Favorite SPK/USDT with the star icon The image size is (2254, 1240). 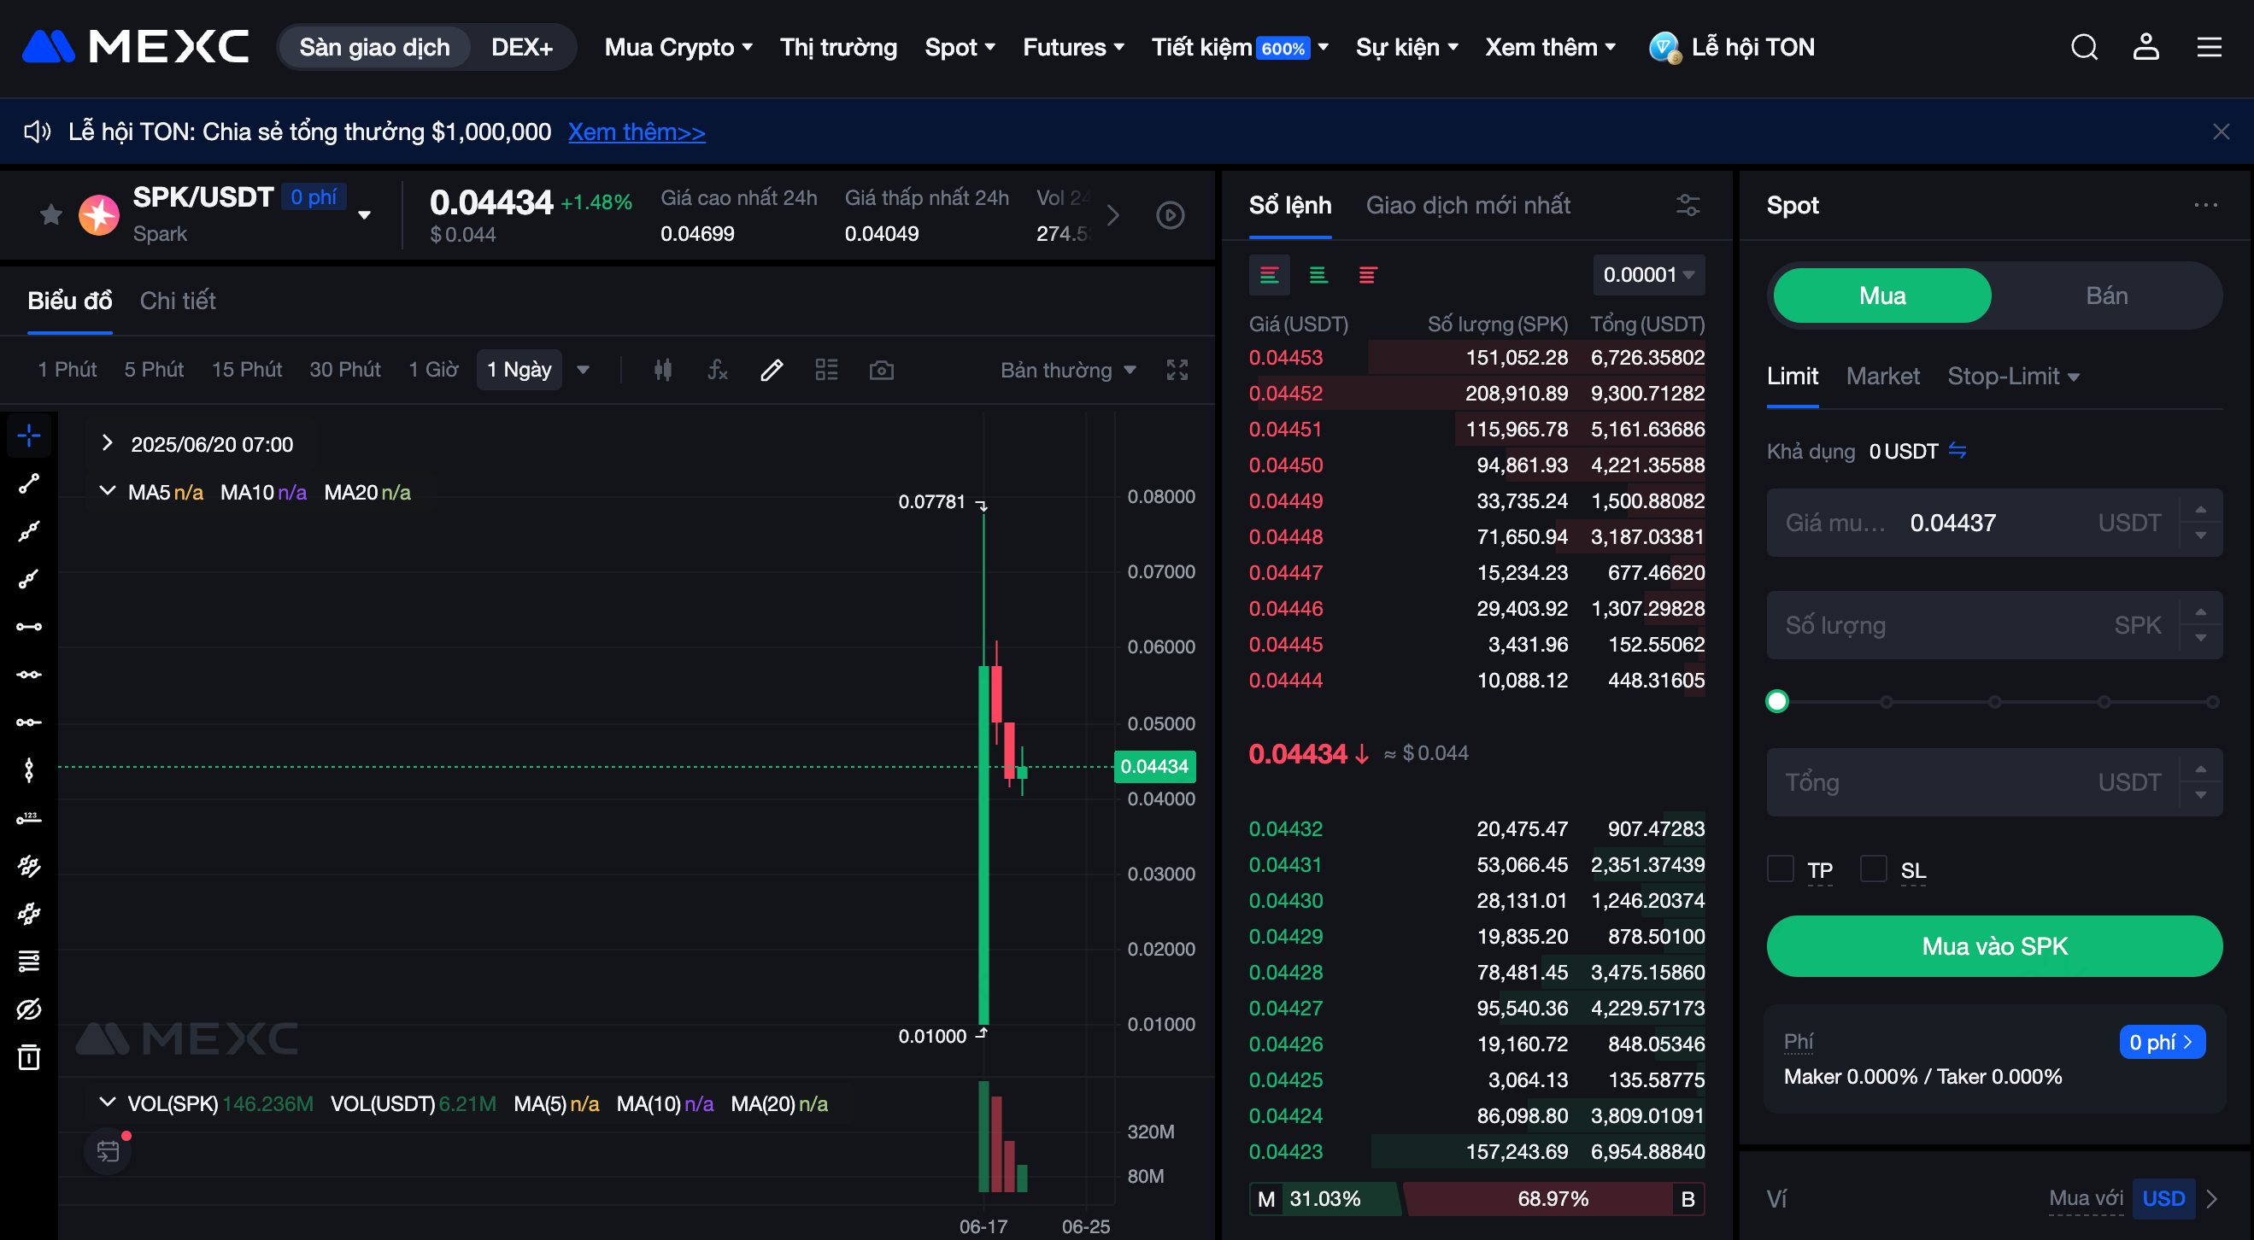(50, 214)
